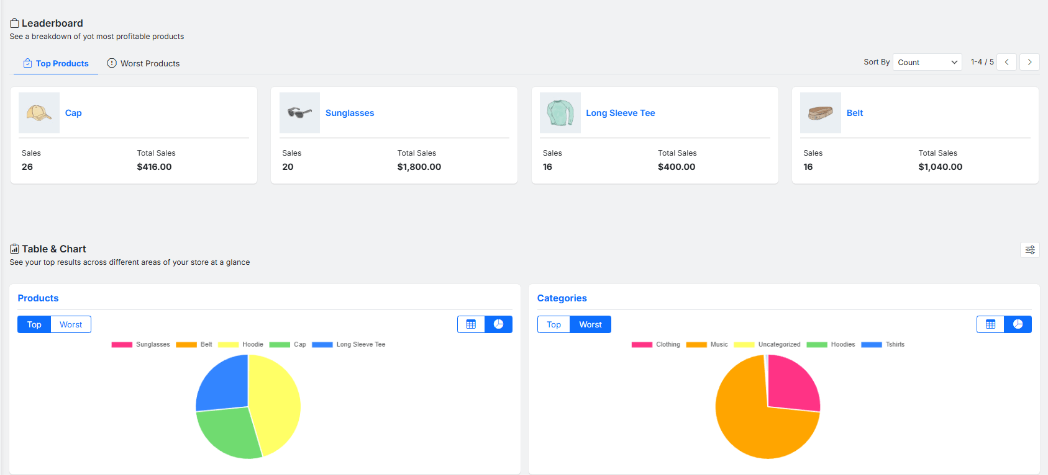Toggle Uncategorized legend color swatch
Screen dimensions: 1048x475
click(x=744, y=344)
